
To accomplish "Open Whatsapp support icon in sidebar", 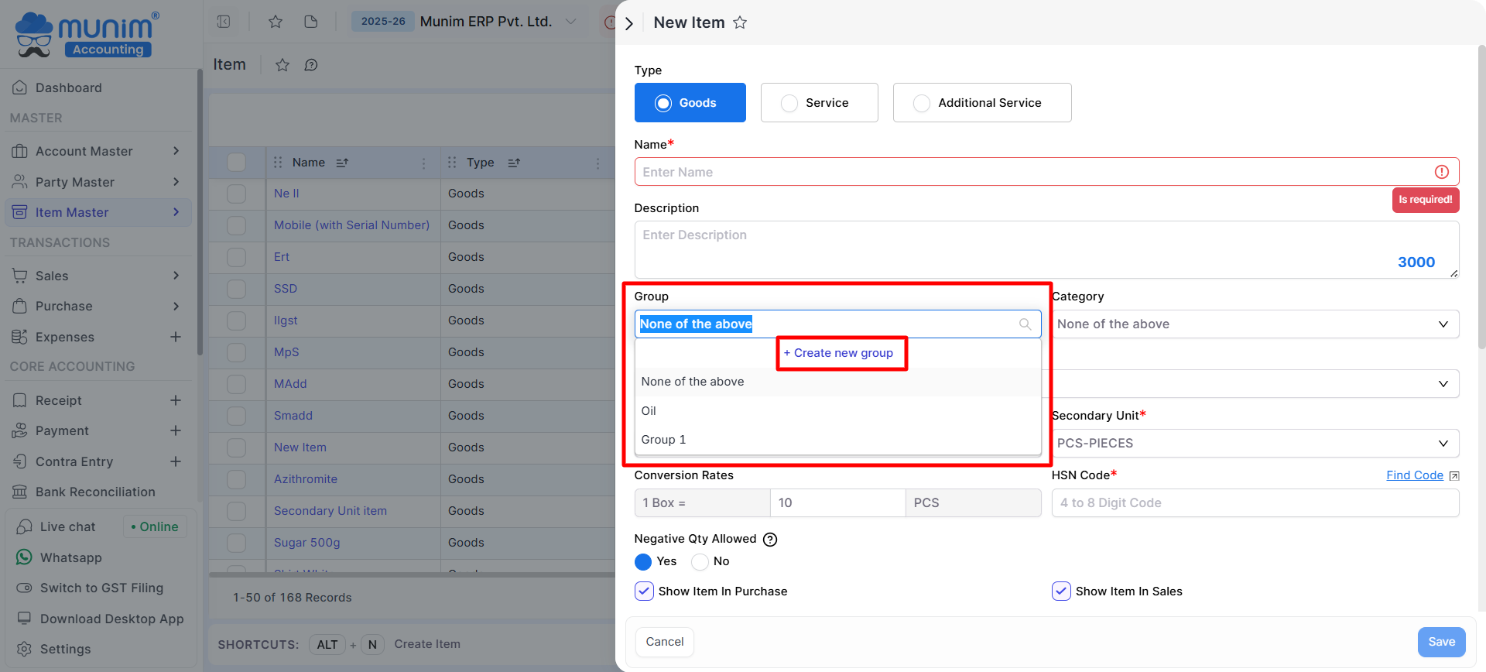I will (25, 557).
